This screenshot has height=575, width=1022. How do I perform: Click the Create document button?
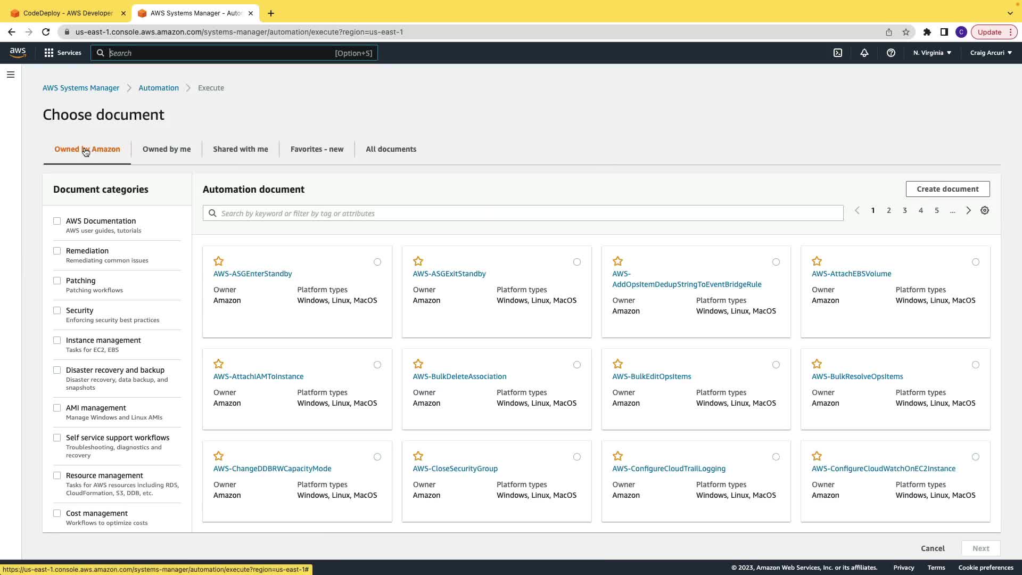click(947, 189)
